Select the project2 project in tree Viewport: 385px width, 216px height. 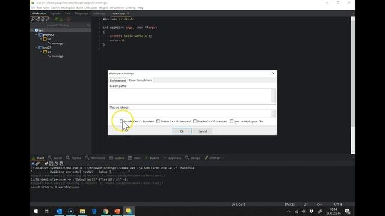click(48, 35)
